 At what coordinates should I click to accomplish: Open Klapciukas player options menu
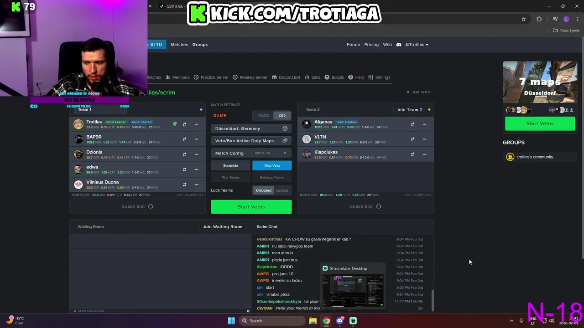tap(424, 154)
